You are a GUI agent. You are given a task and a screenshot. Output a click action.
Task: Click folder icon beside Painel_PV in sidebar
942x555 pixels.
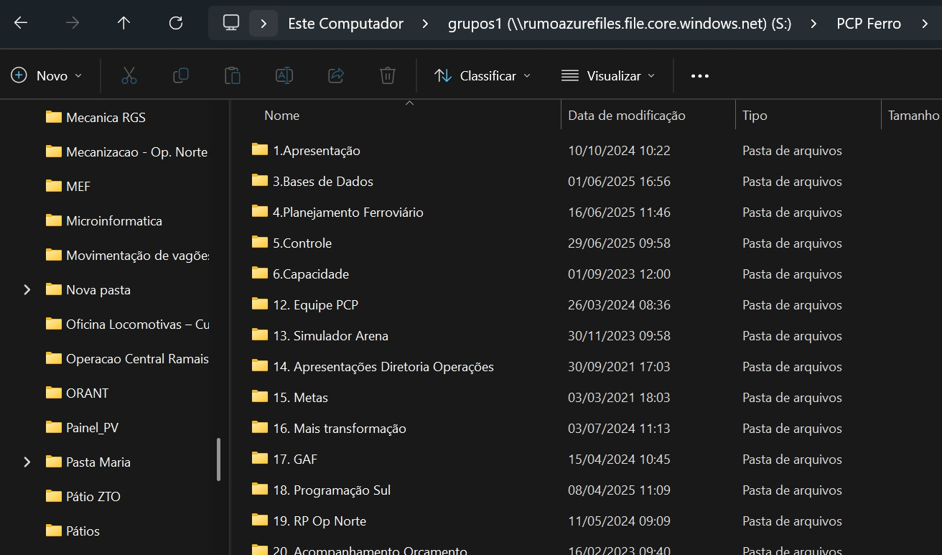tap(53, 427)
